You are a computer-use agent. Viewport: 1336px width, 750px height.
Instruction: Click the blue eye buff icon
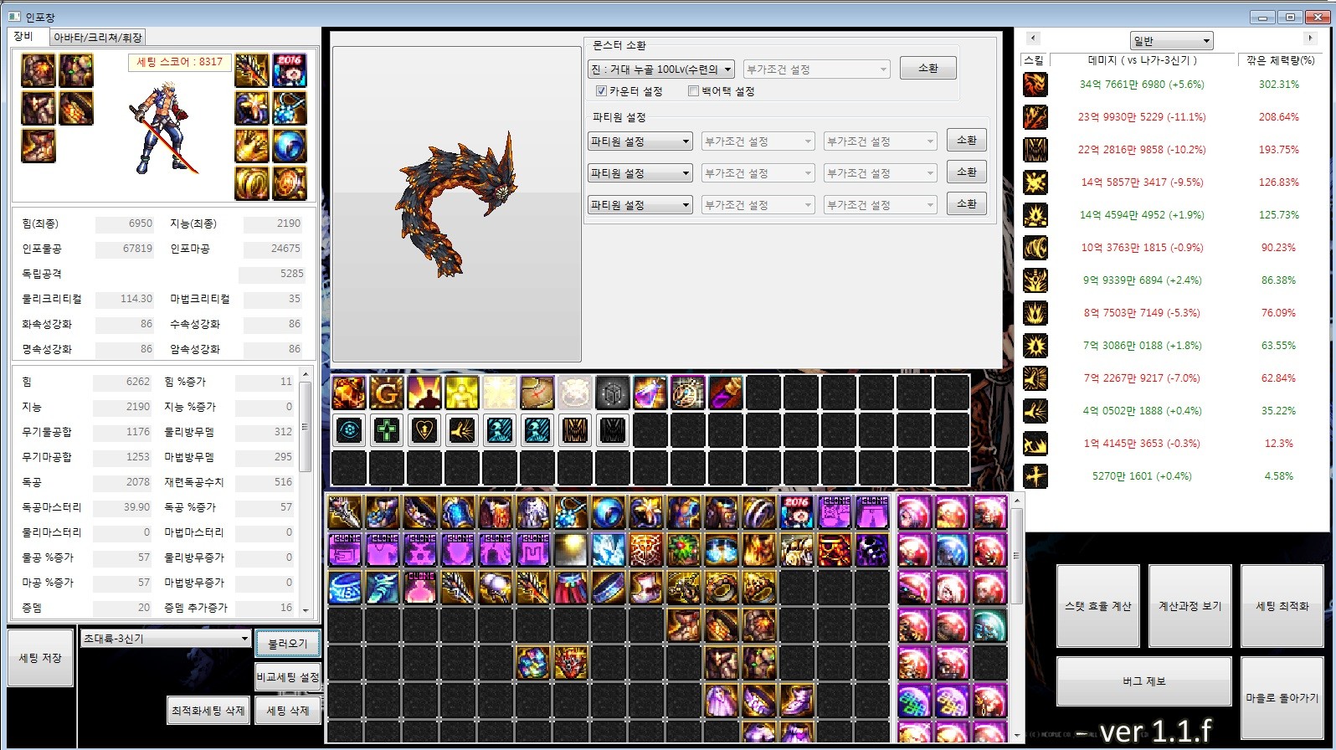coord(349,430)
